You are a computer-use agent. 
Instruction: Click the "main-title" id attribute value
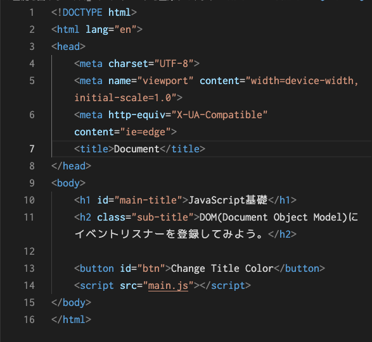pos(148,200)
